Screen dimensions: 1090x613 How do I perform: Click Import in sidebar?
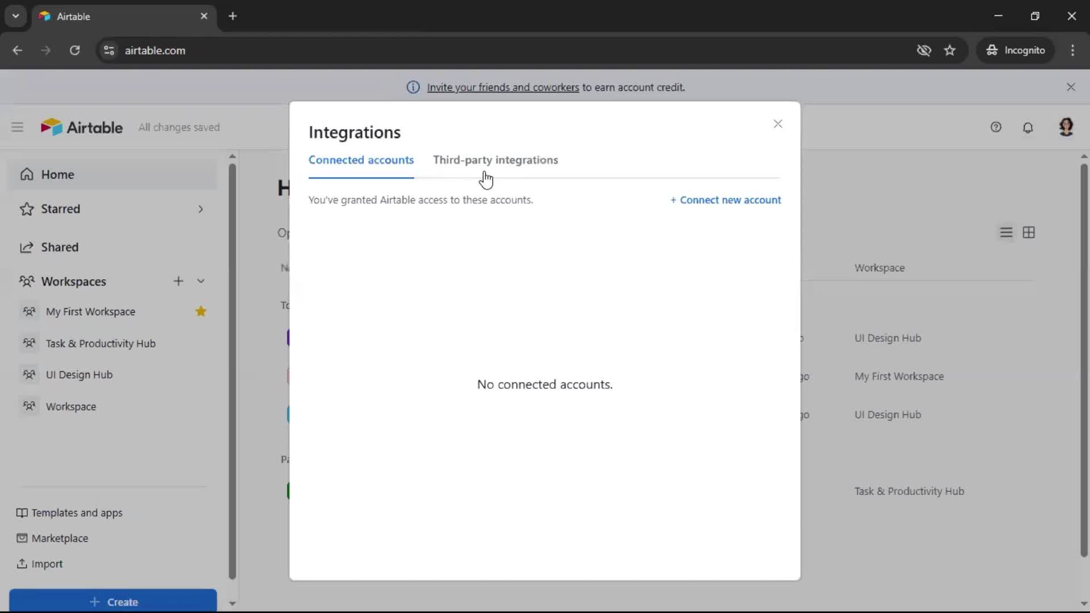click(x=40, y=564)
